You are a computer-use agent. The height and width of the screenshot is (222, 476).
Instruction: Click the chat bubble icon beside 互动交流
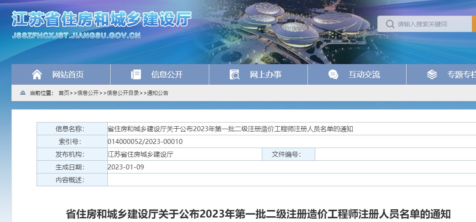coord(333,74)
